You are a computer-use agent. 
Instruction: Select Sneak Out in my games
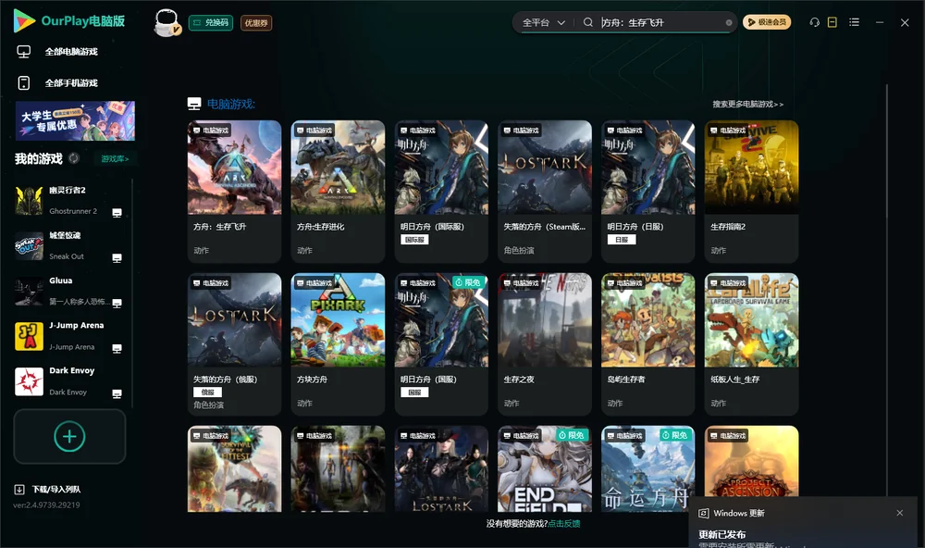click(69, 245)
